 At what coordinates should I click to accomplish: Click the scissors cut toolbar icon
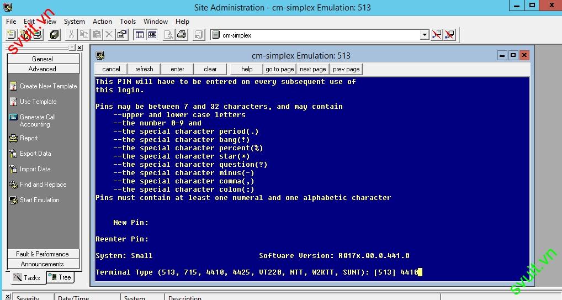point(71,35)
